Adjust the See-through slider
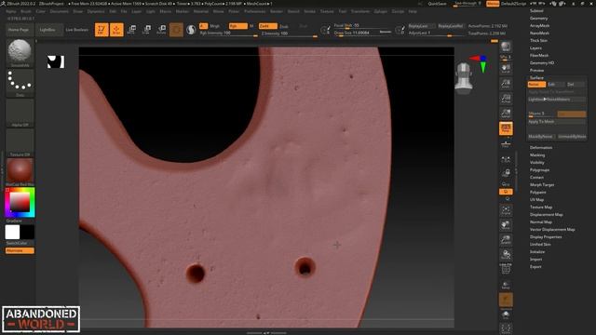Image resolution: width=596 pixels, height=335 pixels. point(467,4)
